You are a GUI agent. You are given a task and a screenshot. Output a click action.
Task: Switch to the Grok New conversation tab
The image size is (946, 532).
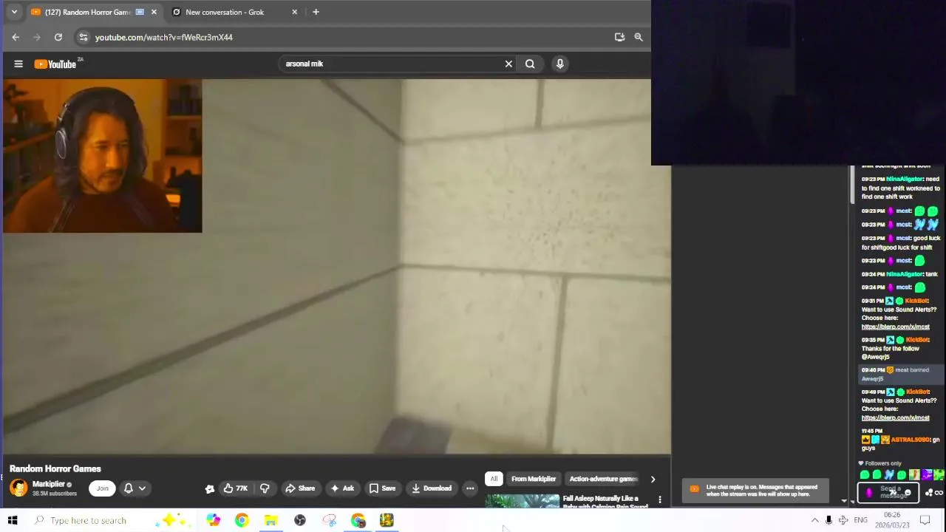coord(225,12)
